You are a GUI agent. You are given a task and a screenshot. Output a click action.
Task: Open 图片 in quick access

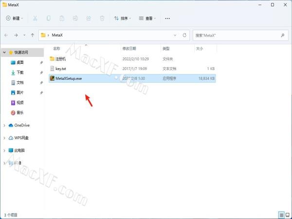(20, 92)
